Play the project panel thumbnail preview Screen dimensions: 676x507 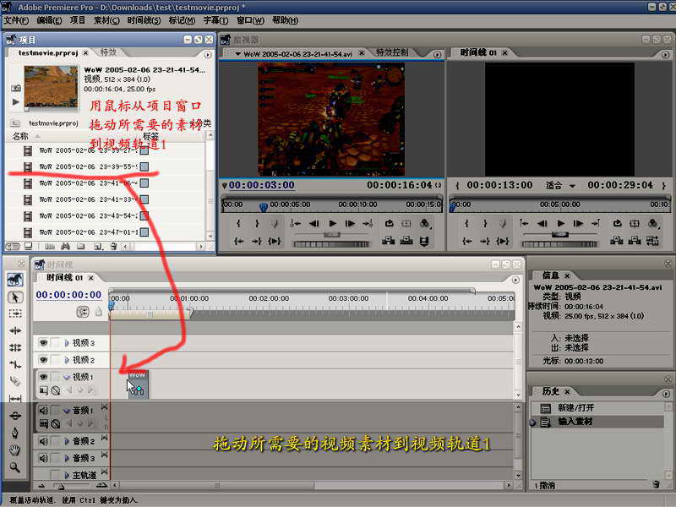point(16,102)
